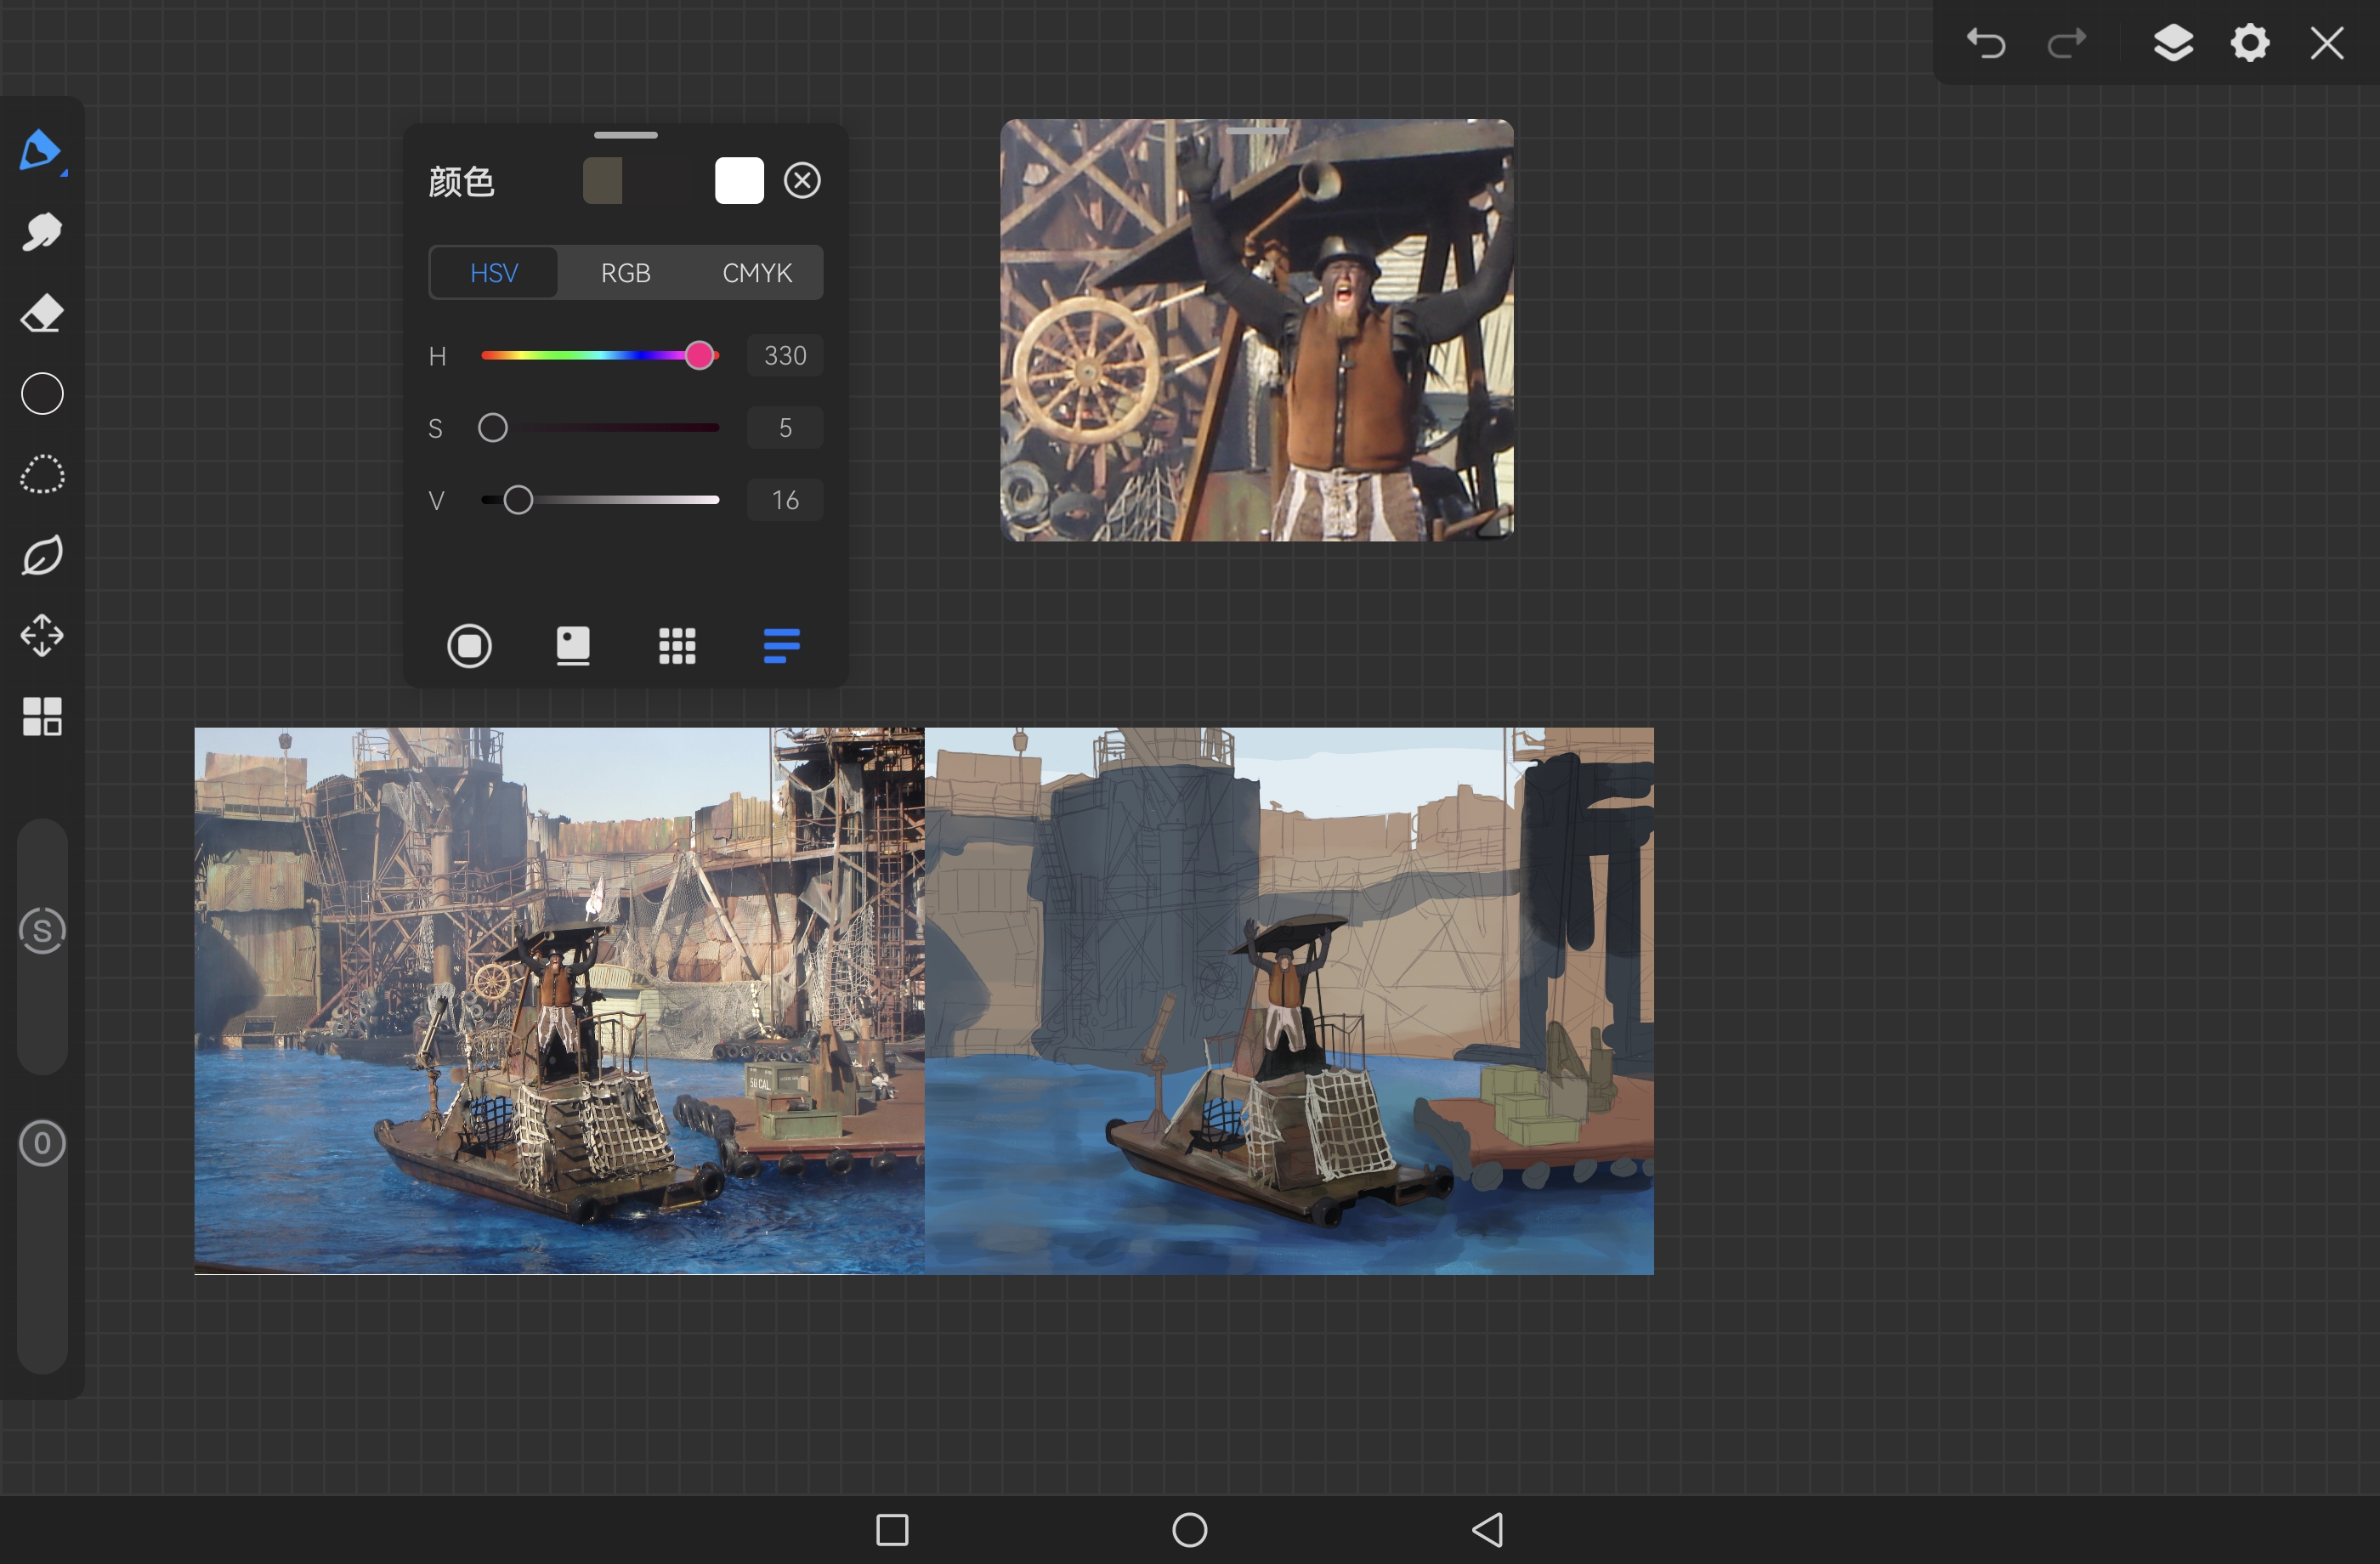Image resolution: width=2380 pixels, height=1564 pixels.
Task: Open the layers panel
Action: coord(2173,43)
